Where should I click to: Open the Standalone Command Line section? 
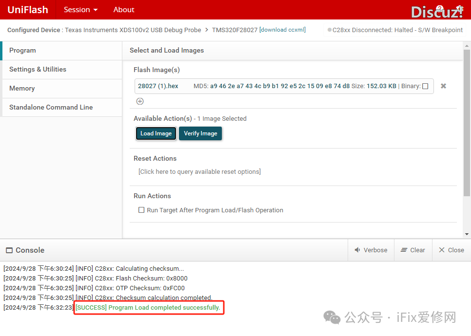pos(51,108)
